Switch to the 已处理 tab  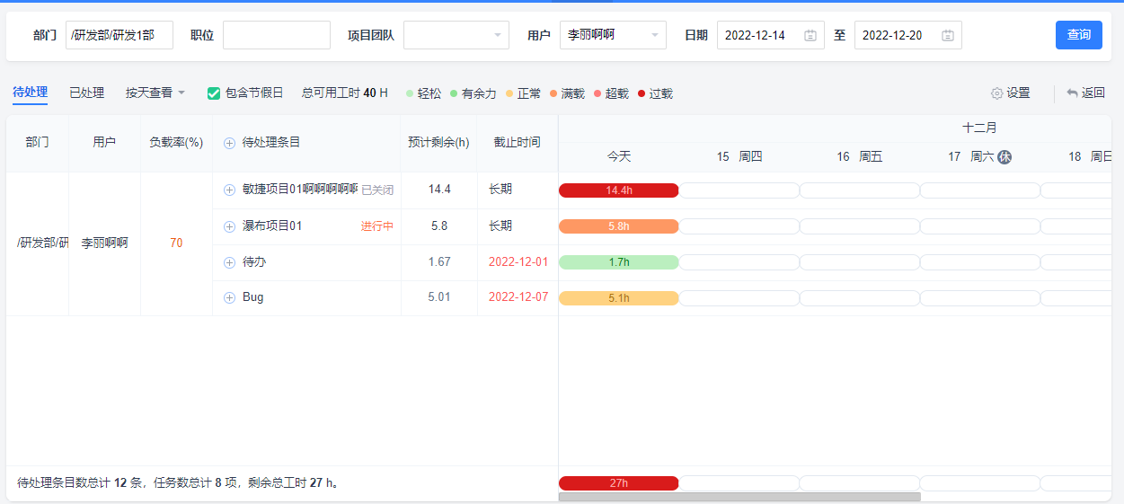pos(87,93)
